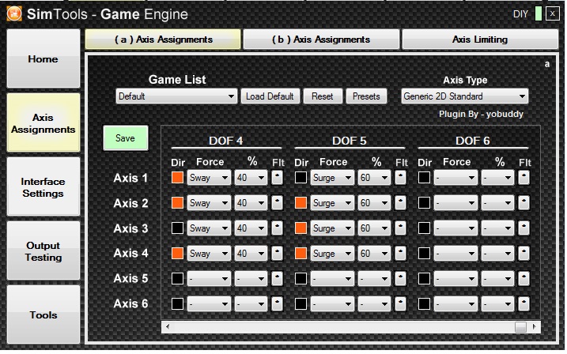Open the Axis Type Generic 2D Standard dropdown
The height and width of the screenshot is (354, 567).
(465, 96)
